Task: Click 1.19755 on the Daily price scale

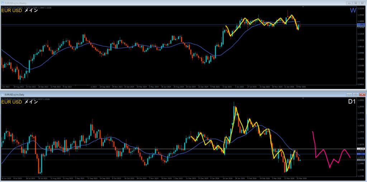Action: pos(361,113)
